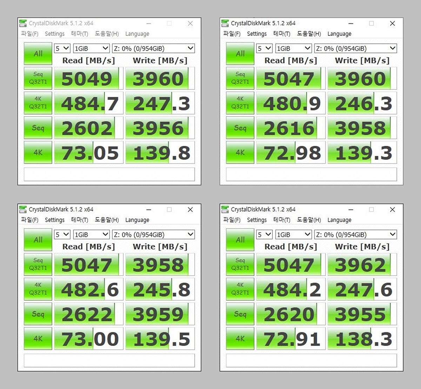The height and width of the screenshot is (389, 421).
Task: Click comment text field in bottom-left window
Action: 109,360
